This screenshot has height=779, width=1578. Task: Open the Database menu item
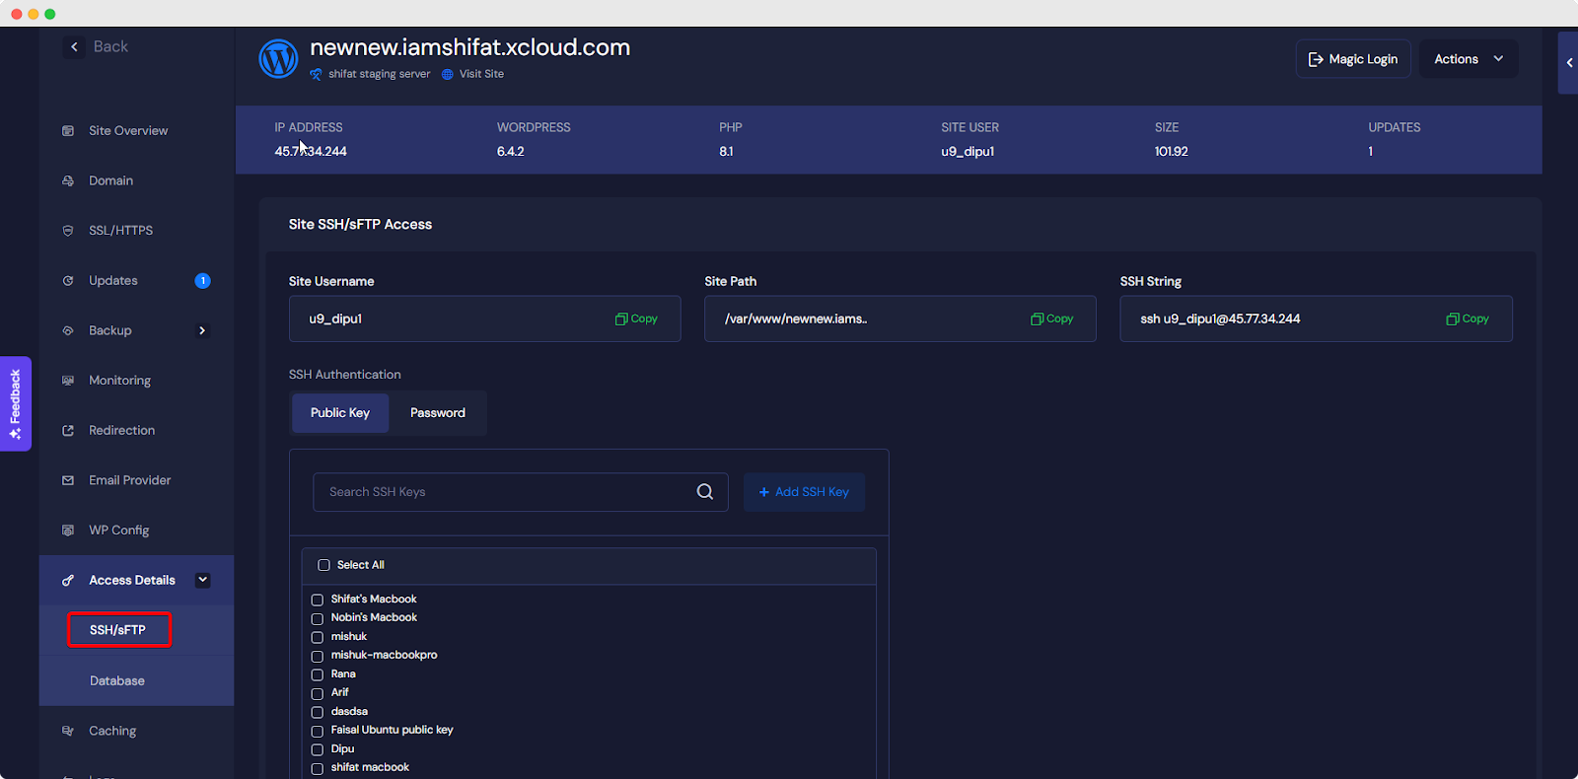tap(117, 680)
